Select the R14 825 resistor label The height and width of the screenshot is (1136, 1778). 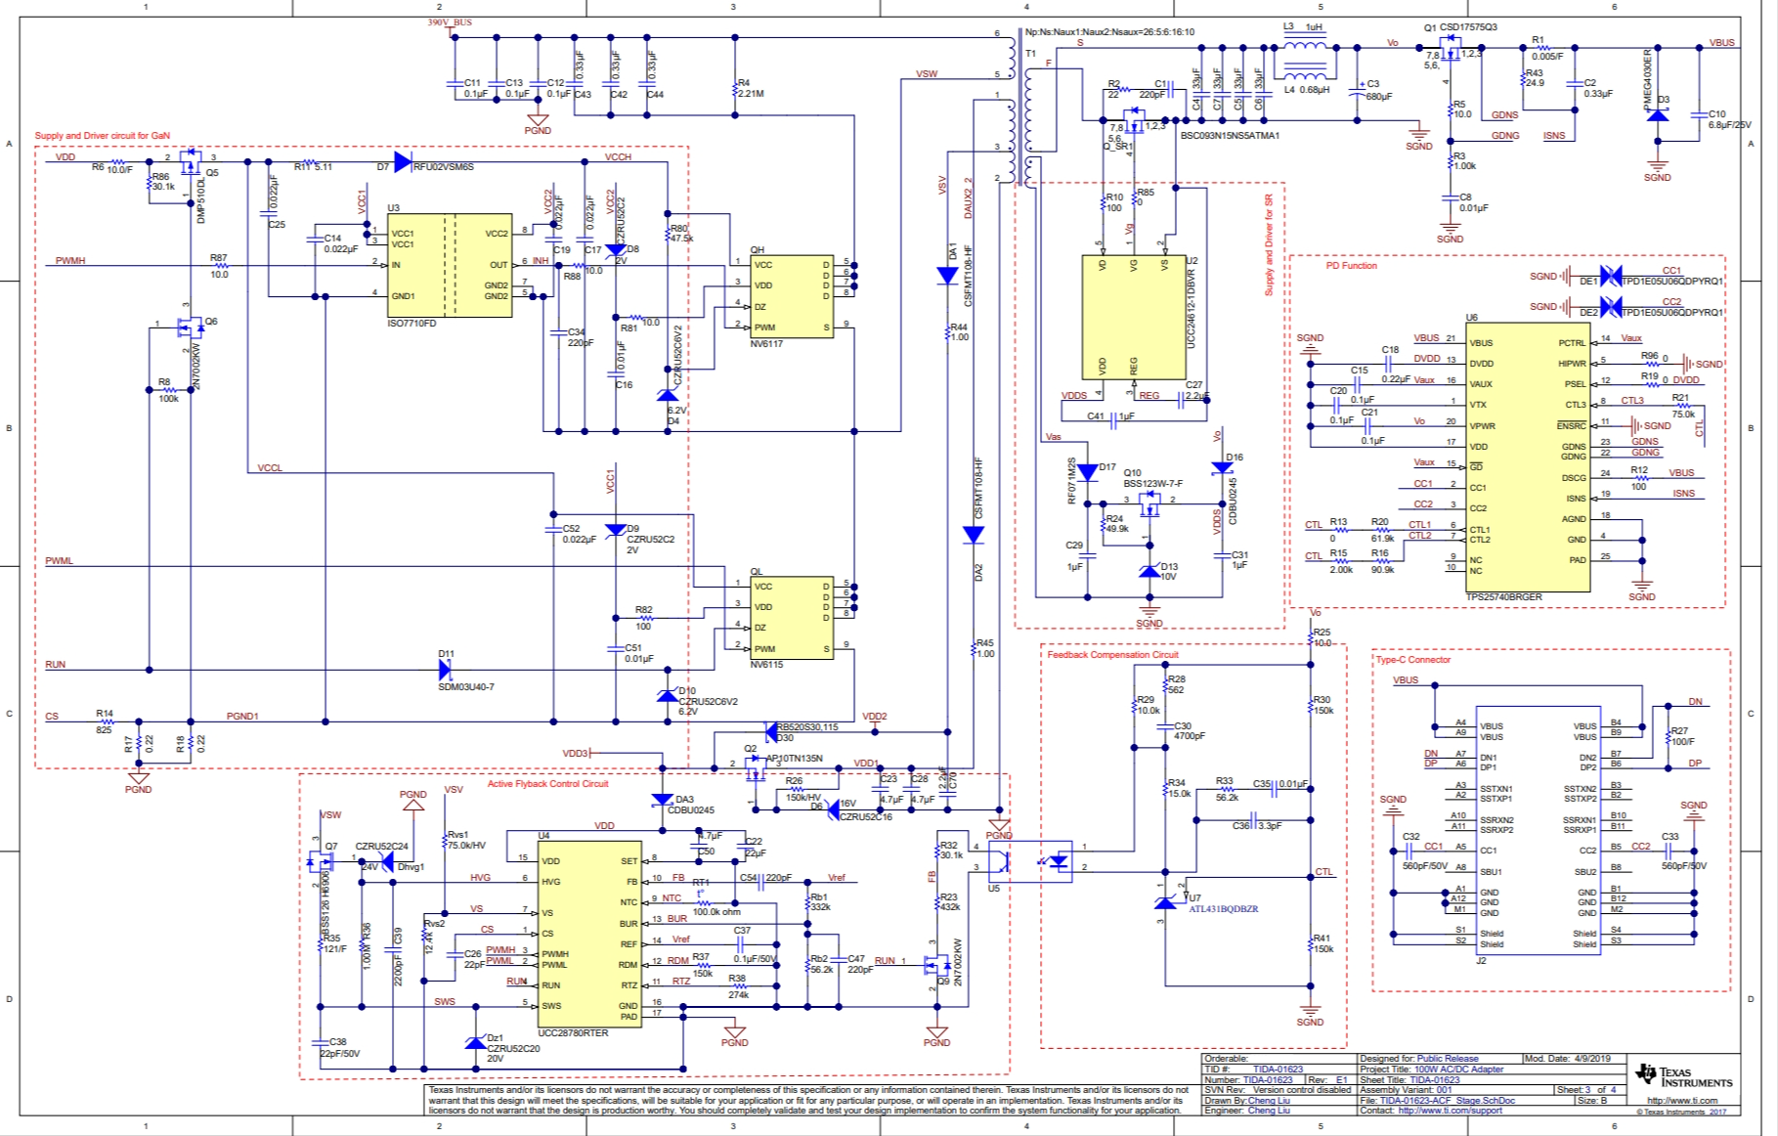(x=104, y=721)
